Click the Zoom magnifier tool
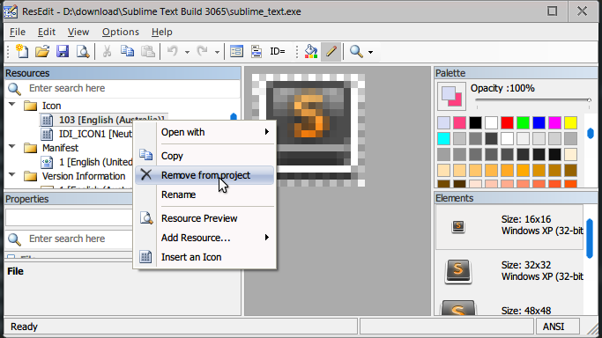Image resolution: width=602 pixels, height=338 pixels. click(x=356, y=51)
